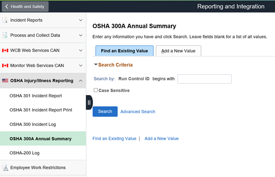275x177 pixels.
Task: Click the Incident Reports document icon
Action: tap(5, 20)
